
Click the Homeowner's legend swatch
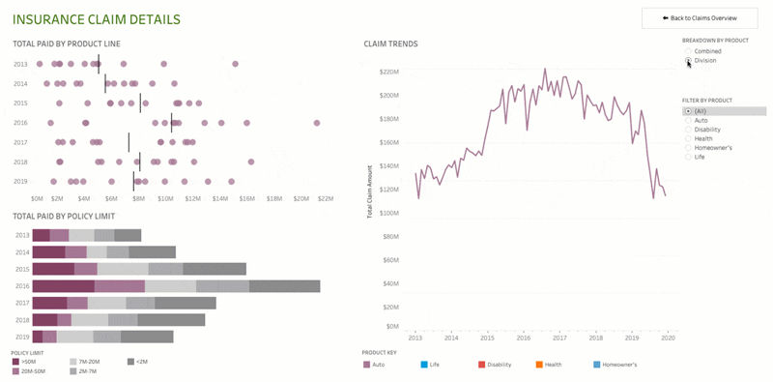click(596, 365)
